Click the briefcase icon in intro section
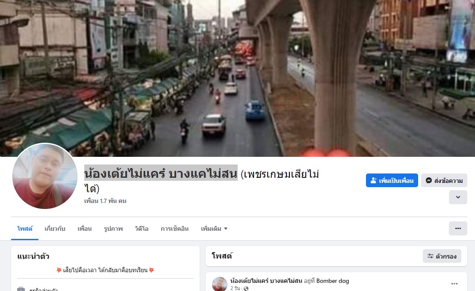475x291 pixels. pyautogui.click(x=21, y=289)
